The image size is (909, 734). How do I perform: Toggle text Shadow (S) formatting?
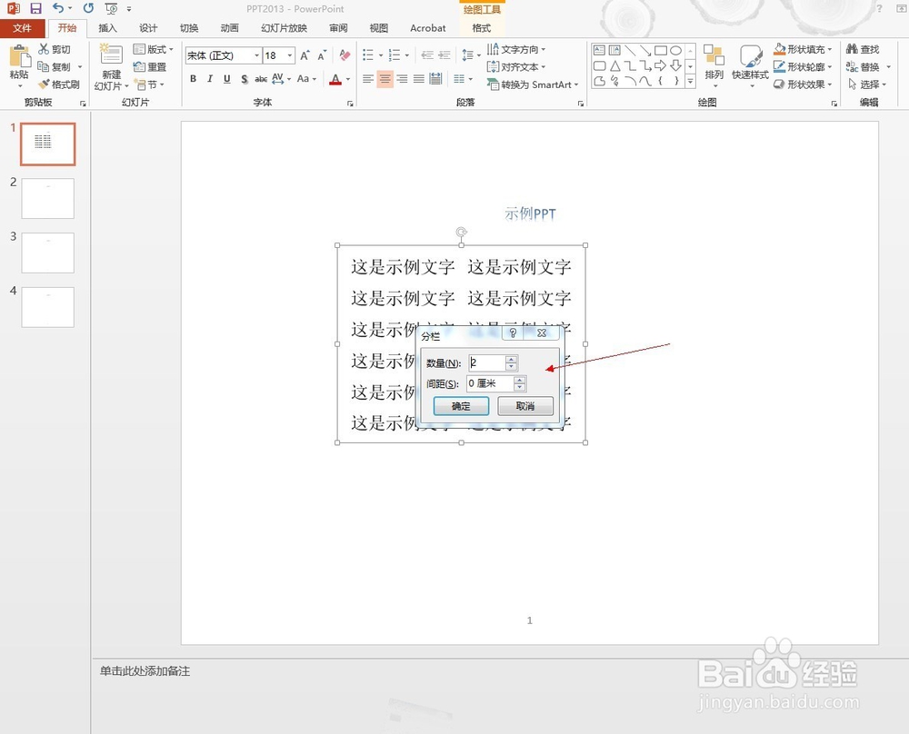(244, 79)
